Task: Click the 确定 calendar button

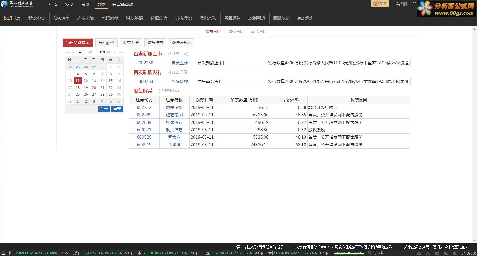Action: point(117,109)
